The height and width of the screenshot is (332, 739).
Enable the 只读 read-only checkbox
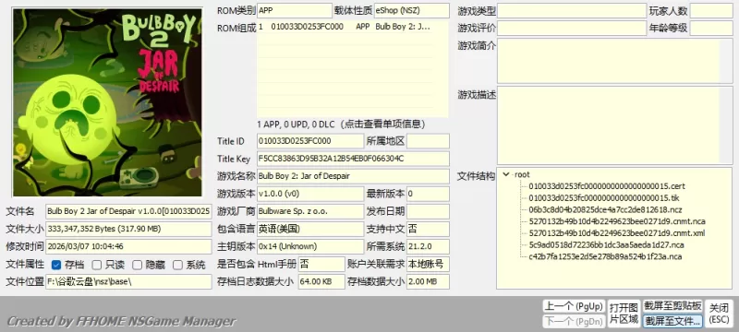pos(97,265)
